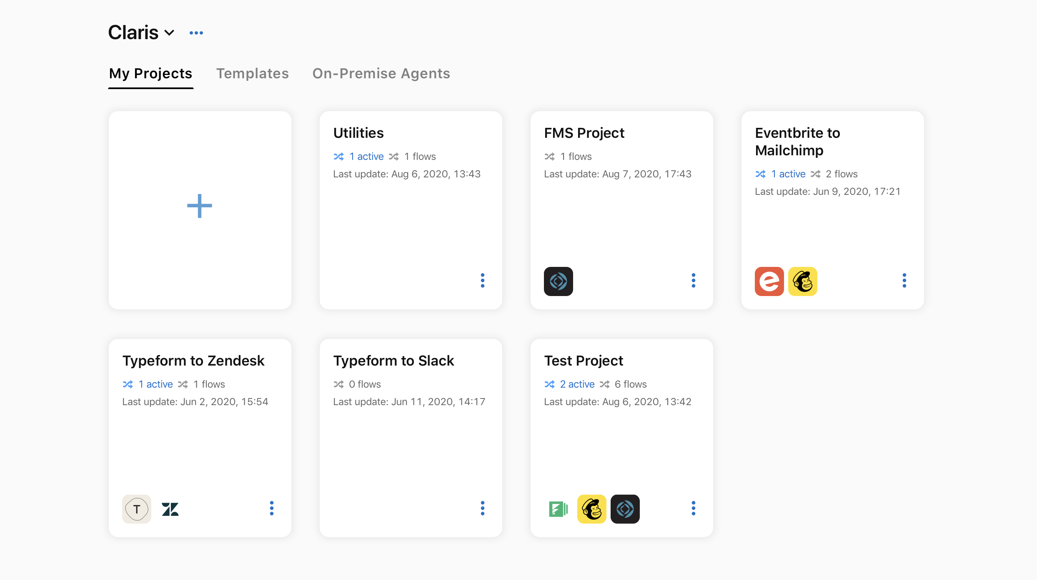Click the 2 active link on Test Project
Viewport: 1037px width, 580px height.
click(x=577, y=384)
